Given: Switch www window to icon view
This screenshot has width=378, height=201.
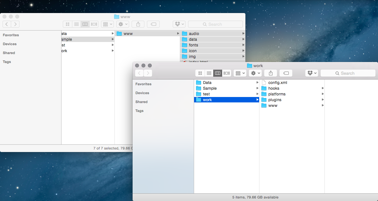Looking at the screenshot, I should (x=68, y=24).
